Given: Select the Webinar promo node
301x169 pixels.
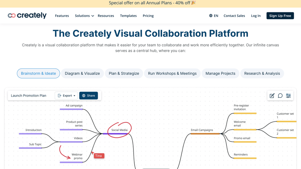Looking at the screenshot, I should (x=77, y=156).
